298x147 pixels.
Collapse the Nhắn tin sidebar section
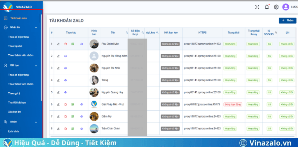point(36,28)
